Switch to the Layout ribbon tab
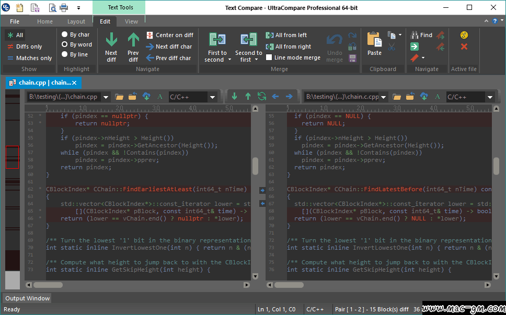The image size is (506, 315). pyautogui.click(x=76, y=21)
